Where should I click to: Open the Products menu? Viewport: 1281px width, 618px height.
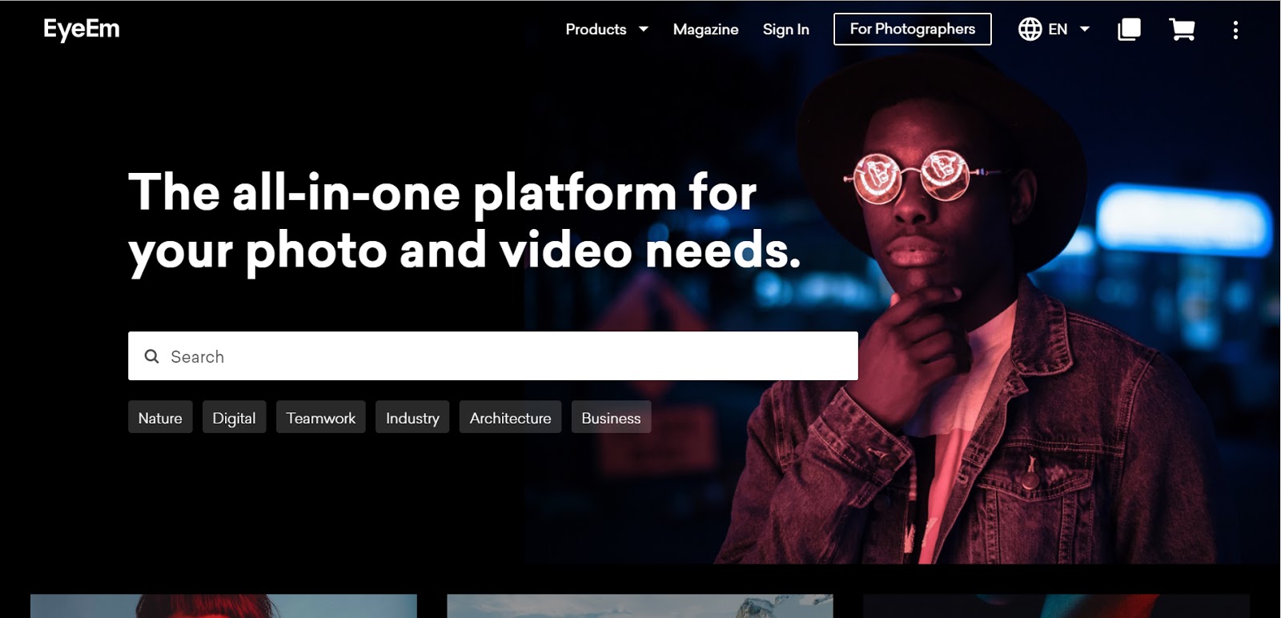[596, 30]
